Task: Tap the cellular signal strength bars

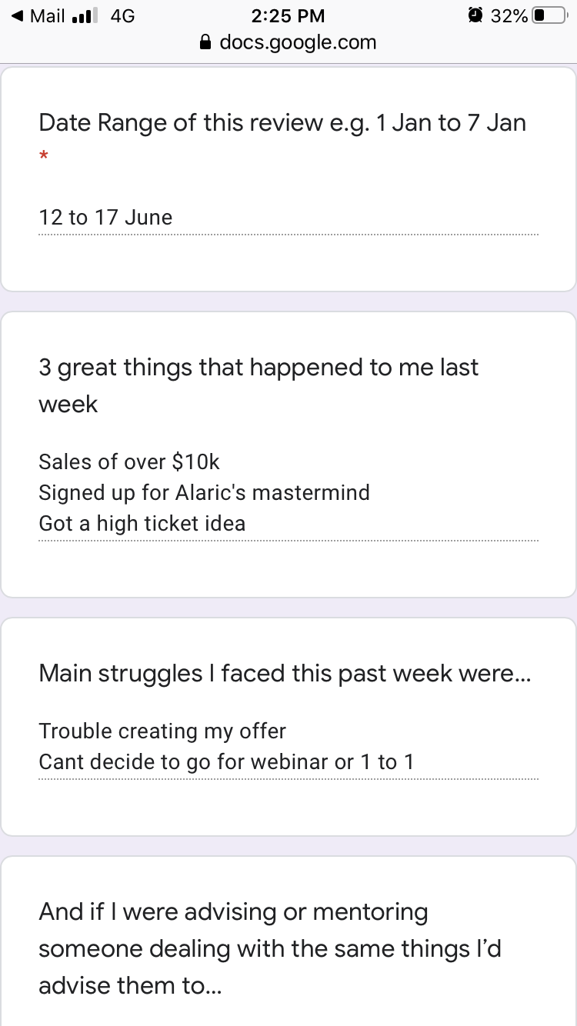Action: 85,16
